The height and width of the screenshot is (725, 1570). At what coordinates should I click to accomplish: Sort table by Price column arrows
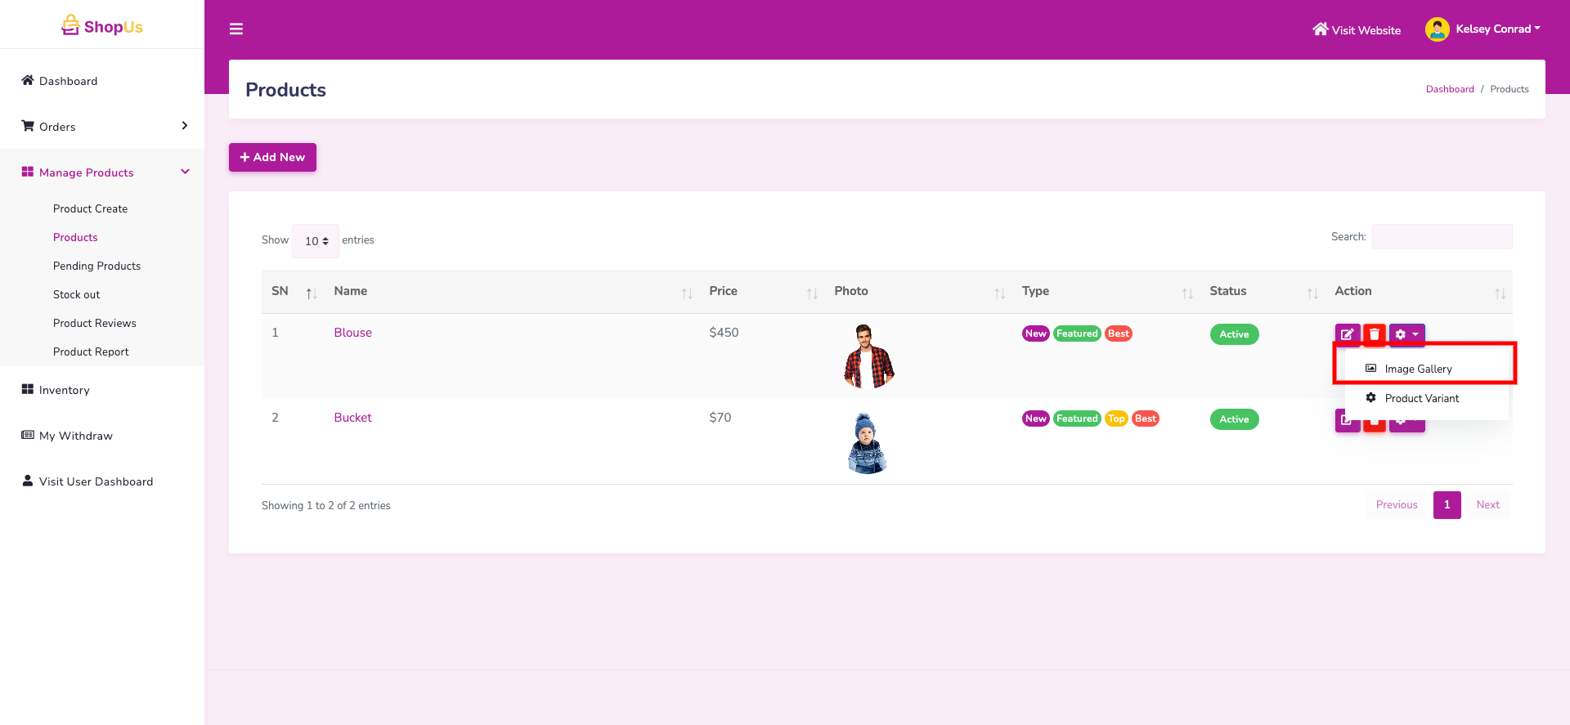811,293
